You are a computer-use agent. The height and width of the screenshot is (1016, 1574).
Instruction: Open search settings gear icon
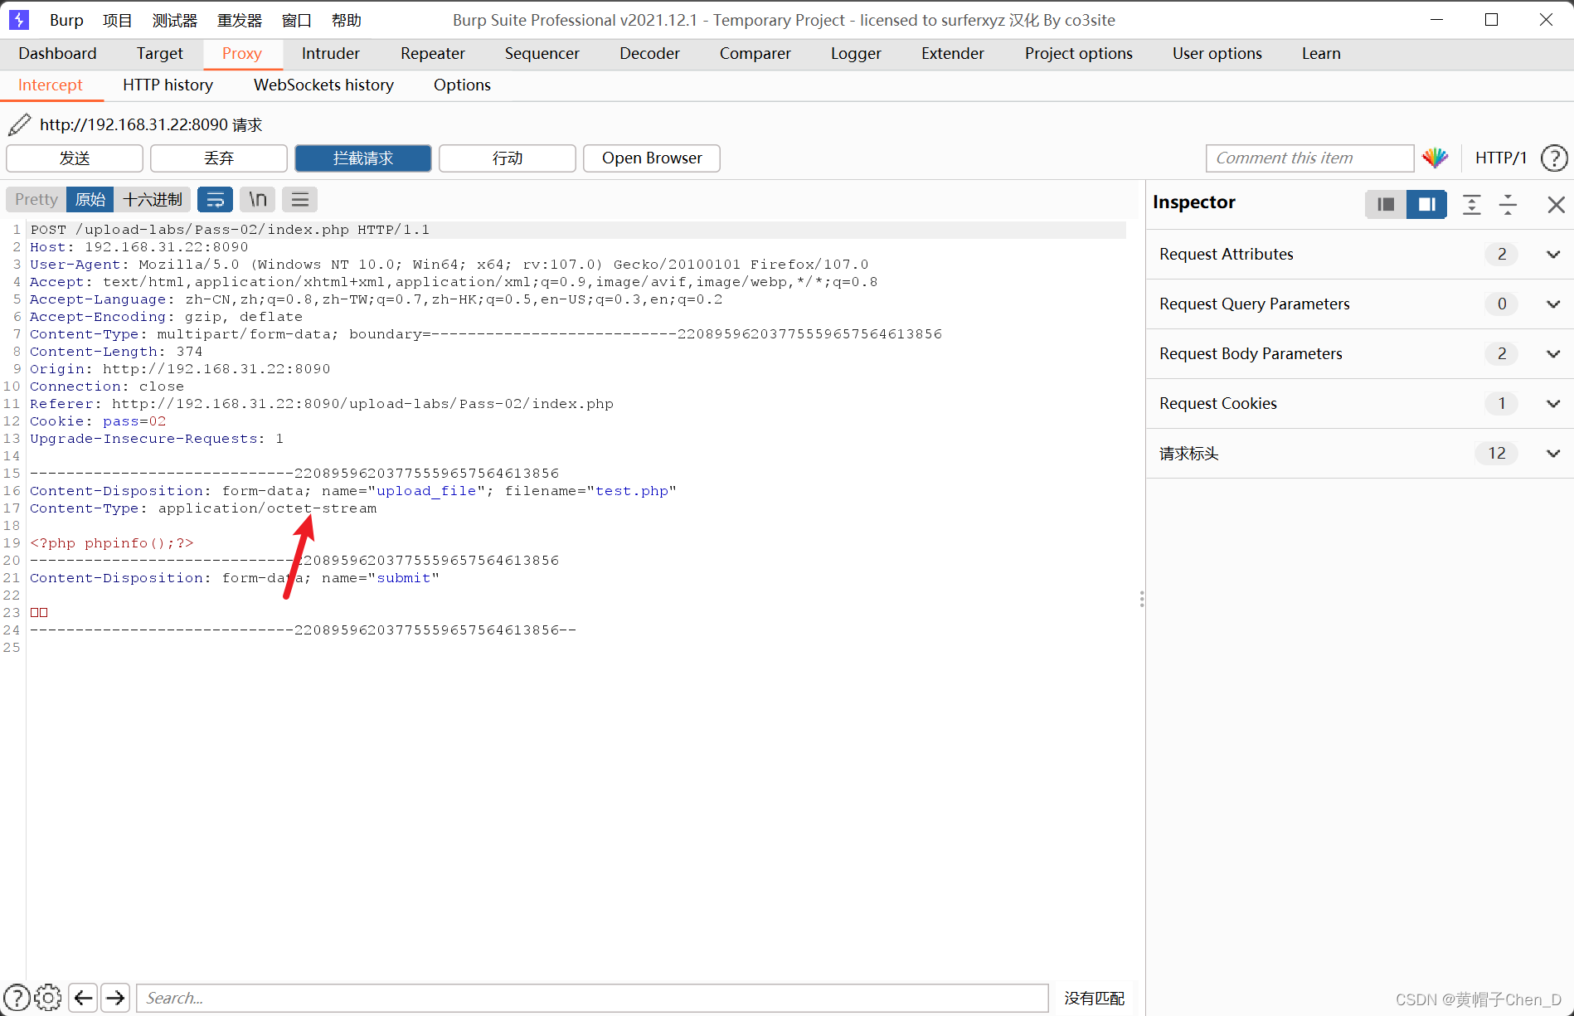click(x=48, y=997)
